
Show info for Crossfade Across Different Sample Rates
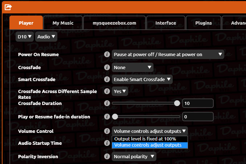107,91
